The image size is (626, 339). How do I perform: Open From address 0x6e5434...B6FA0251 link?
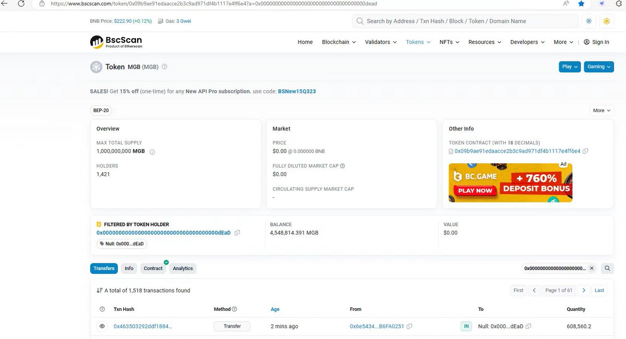377,326
